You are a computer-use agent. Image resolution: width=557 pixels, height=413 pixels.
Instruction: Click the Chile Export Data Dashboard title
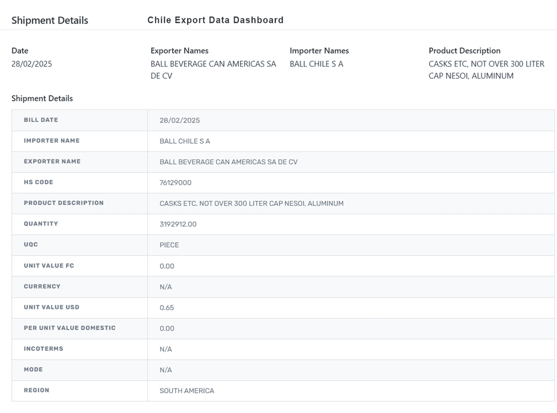(x=215, y=20)
